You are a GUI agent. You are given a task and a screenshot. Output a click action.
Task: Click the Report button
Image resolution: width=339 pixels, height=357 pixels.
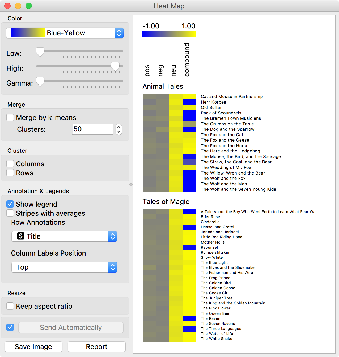point(97,347)
